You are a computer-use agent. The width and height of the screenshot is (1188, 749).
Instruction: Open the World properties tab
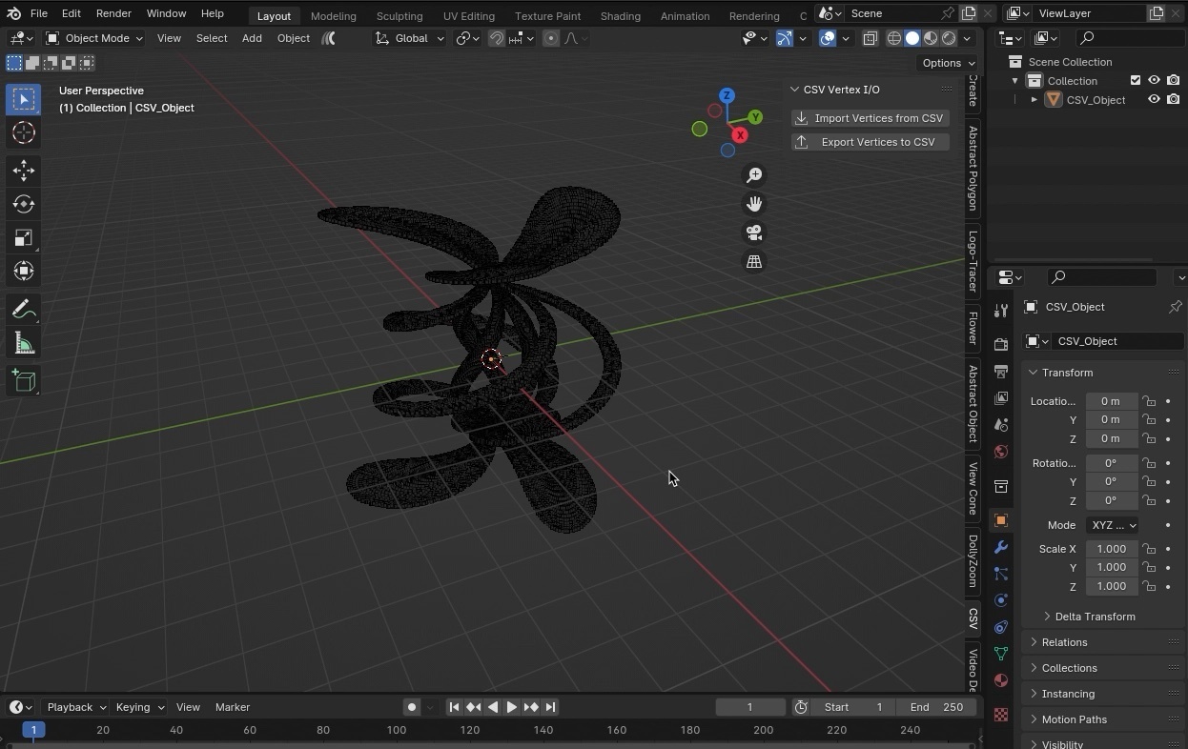coord(1000,452)
